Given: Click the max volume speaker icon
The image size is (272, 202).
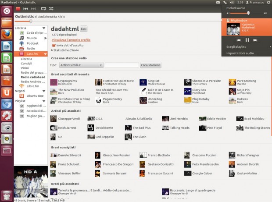Looking at the screenshot, I should [x=265, y=13].
